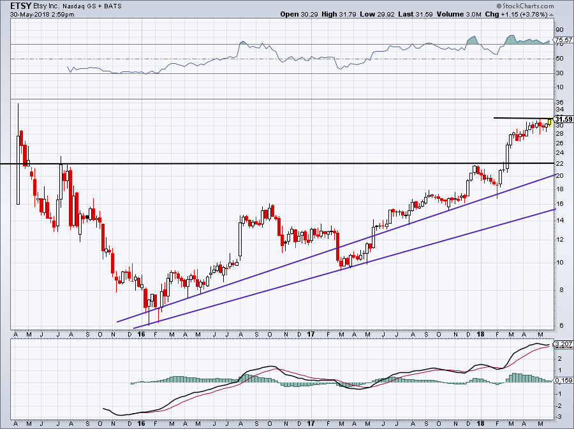Click the 14 price axis label
The height and width of the screenshot is (429, 574).
(x=560, y=221)
